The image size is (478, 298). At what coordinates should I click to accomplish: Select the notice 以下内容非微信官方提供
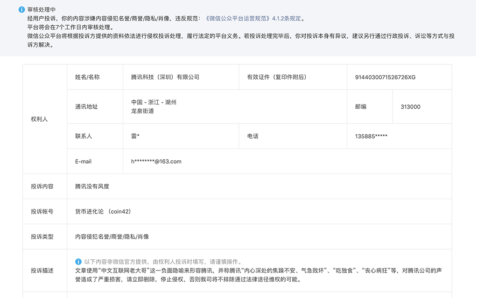pos(163,262)
